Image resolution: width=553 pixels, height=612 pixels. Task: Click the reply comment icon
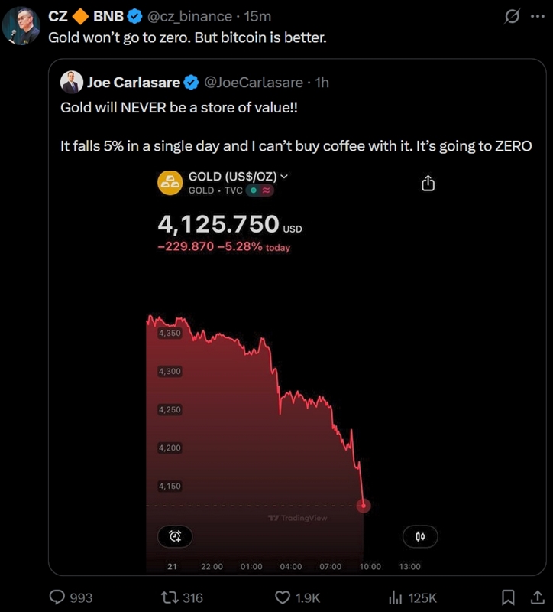[58, 597]
